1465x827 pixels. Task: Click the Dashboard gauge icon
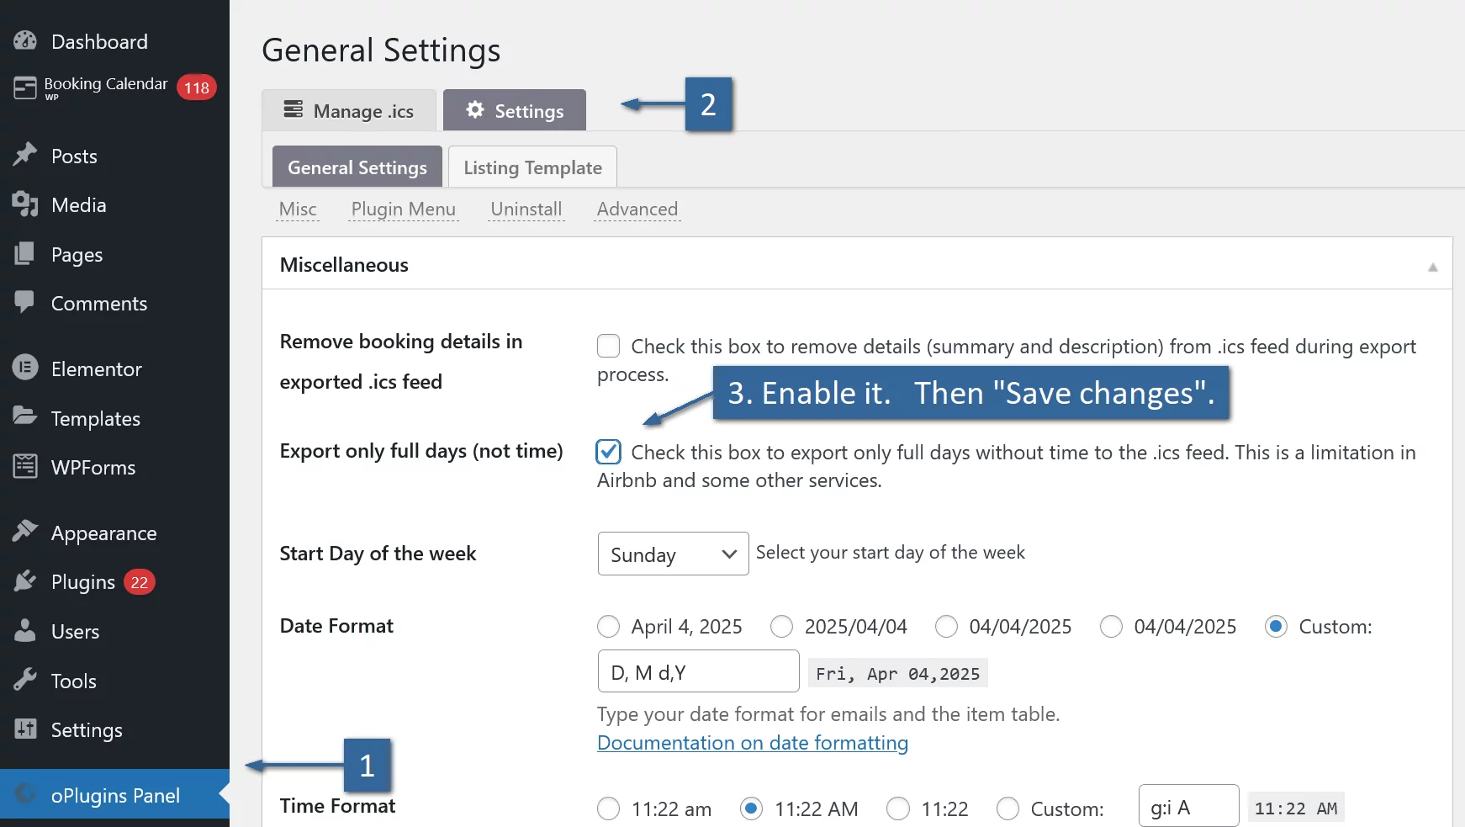[25, 40]
